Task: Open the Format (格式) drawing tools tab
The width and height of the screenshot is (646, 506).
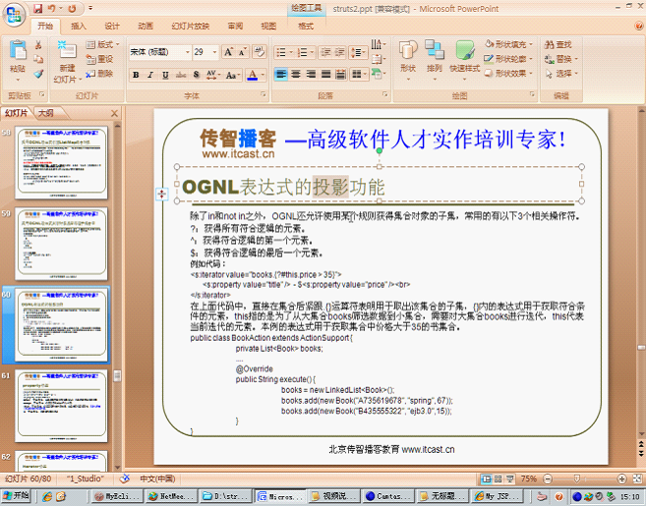Action: click(x=306, y=27)
